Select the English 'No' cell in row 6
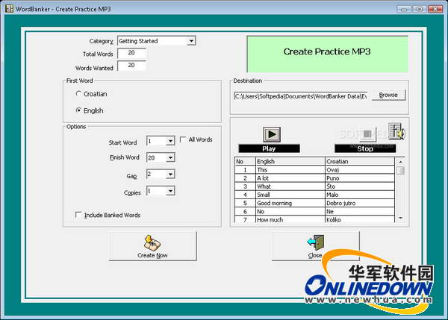The width and height of the screenshot is (448, 320). pyautogui.click(x=290, y=212)
